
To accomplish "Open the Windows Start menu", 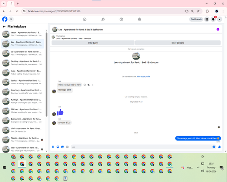I will point(4,167).
